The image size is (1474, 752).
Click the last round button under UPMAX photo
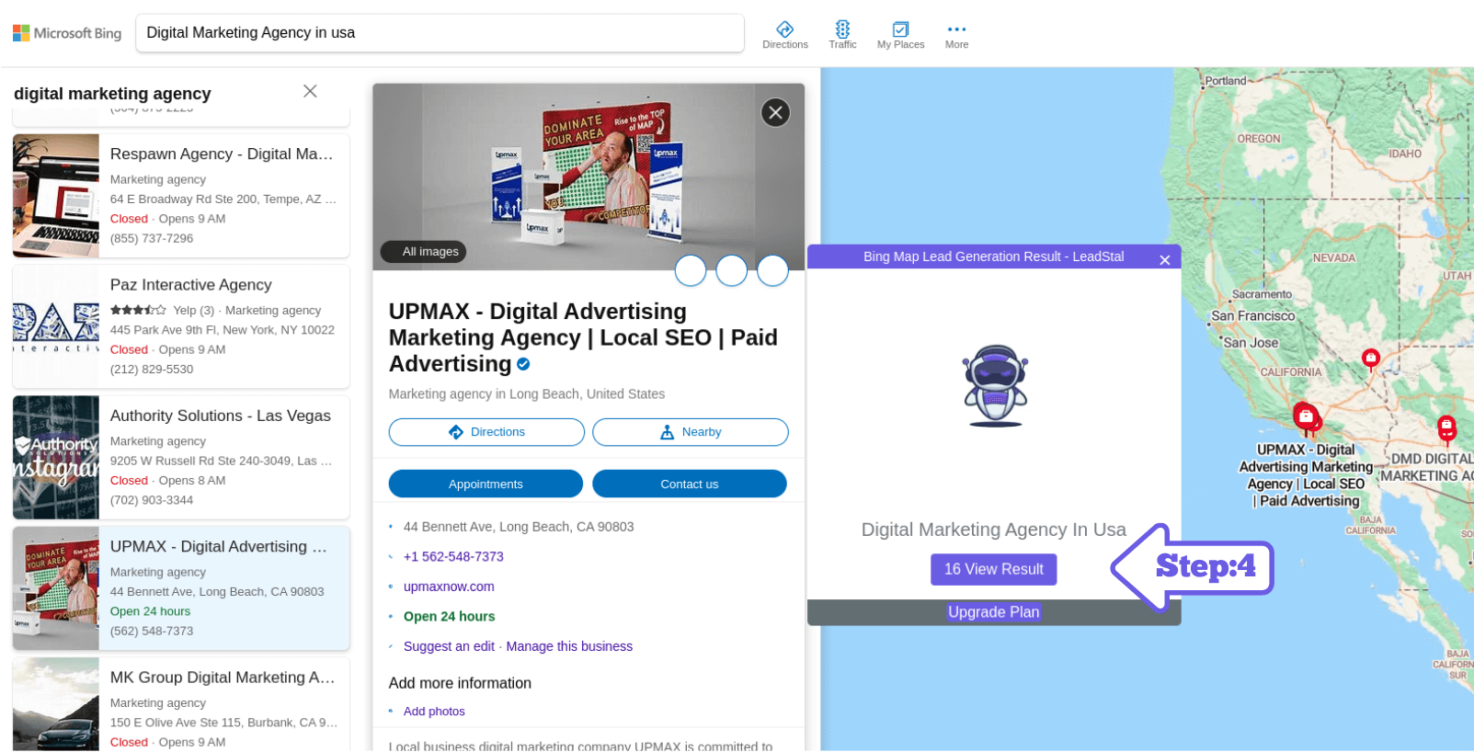772,270
